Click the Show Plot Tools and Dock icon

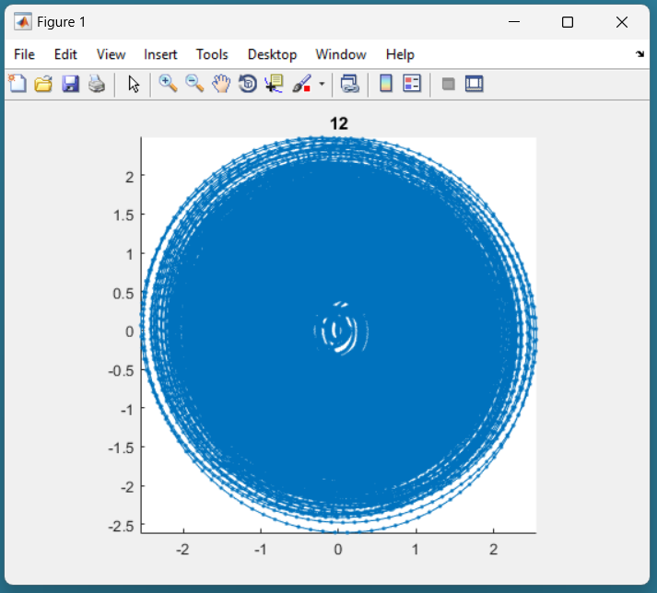(475, 84)
